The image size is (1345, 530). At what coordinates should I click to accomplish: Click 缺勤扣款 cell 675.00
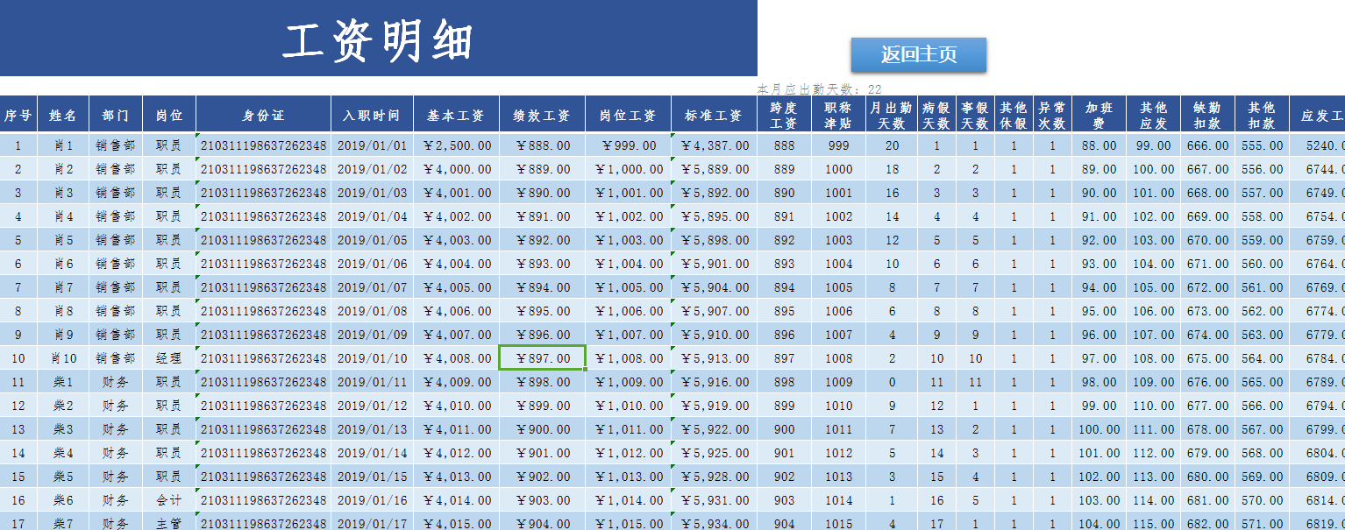pos(1207,358)
